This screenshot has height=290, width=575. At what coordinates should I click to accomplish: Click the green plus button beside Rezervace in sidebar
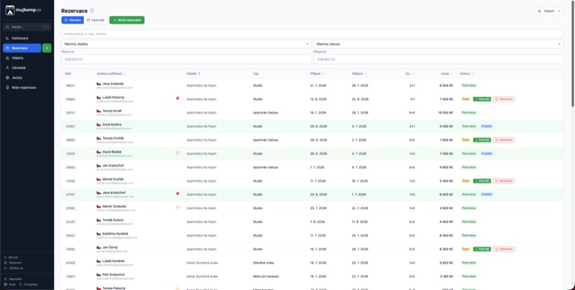coord(46,48)
